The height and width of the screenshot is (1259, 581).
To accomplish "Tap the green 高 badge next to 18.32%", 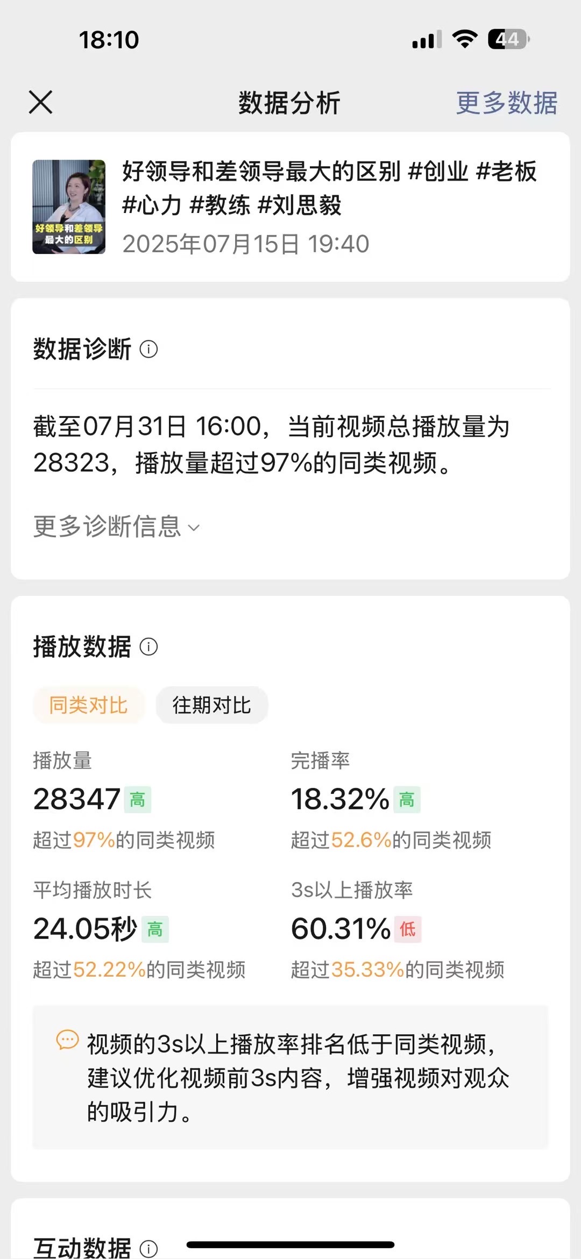I will coord(407,800).
